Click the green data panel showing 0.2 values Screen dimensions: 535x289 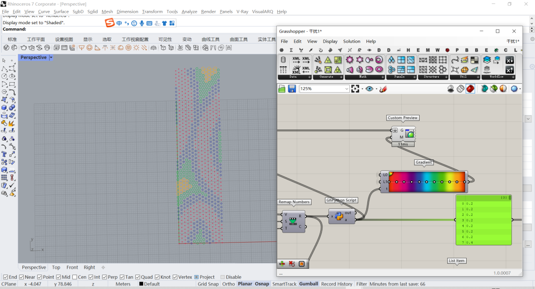[483, 220]
